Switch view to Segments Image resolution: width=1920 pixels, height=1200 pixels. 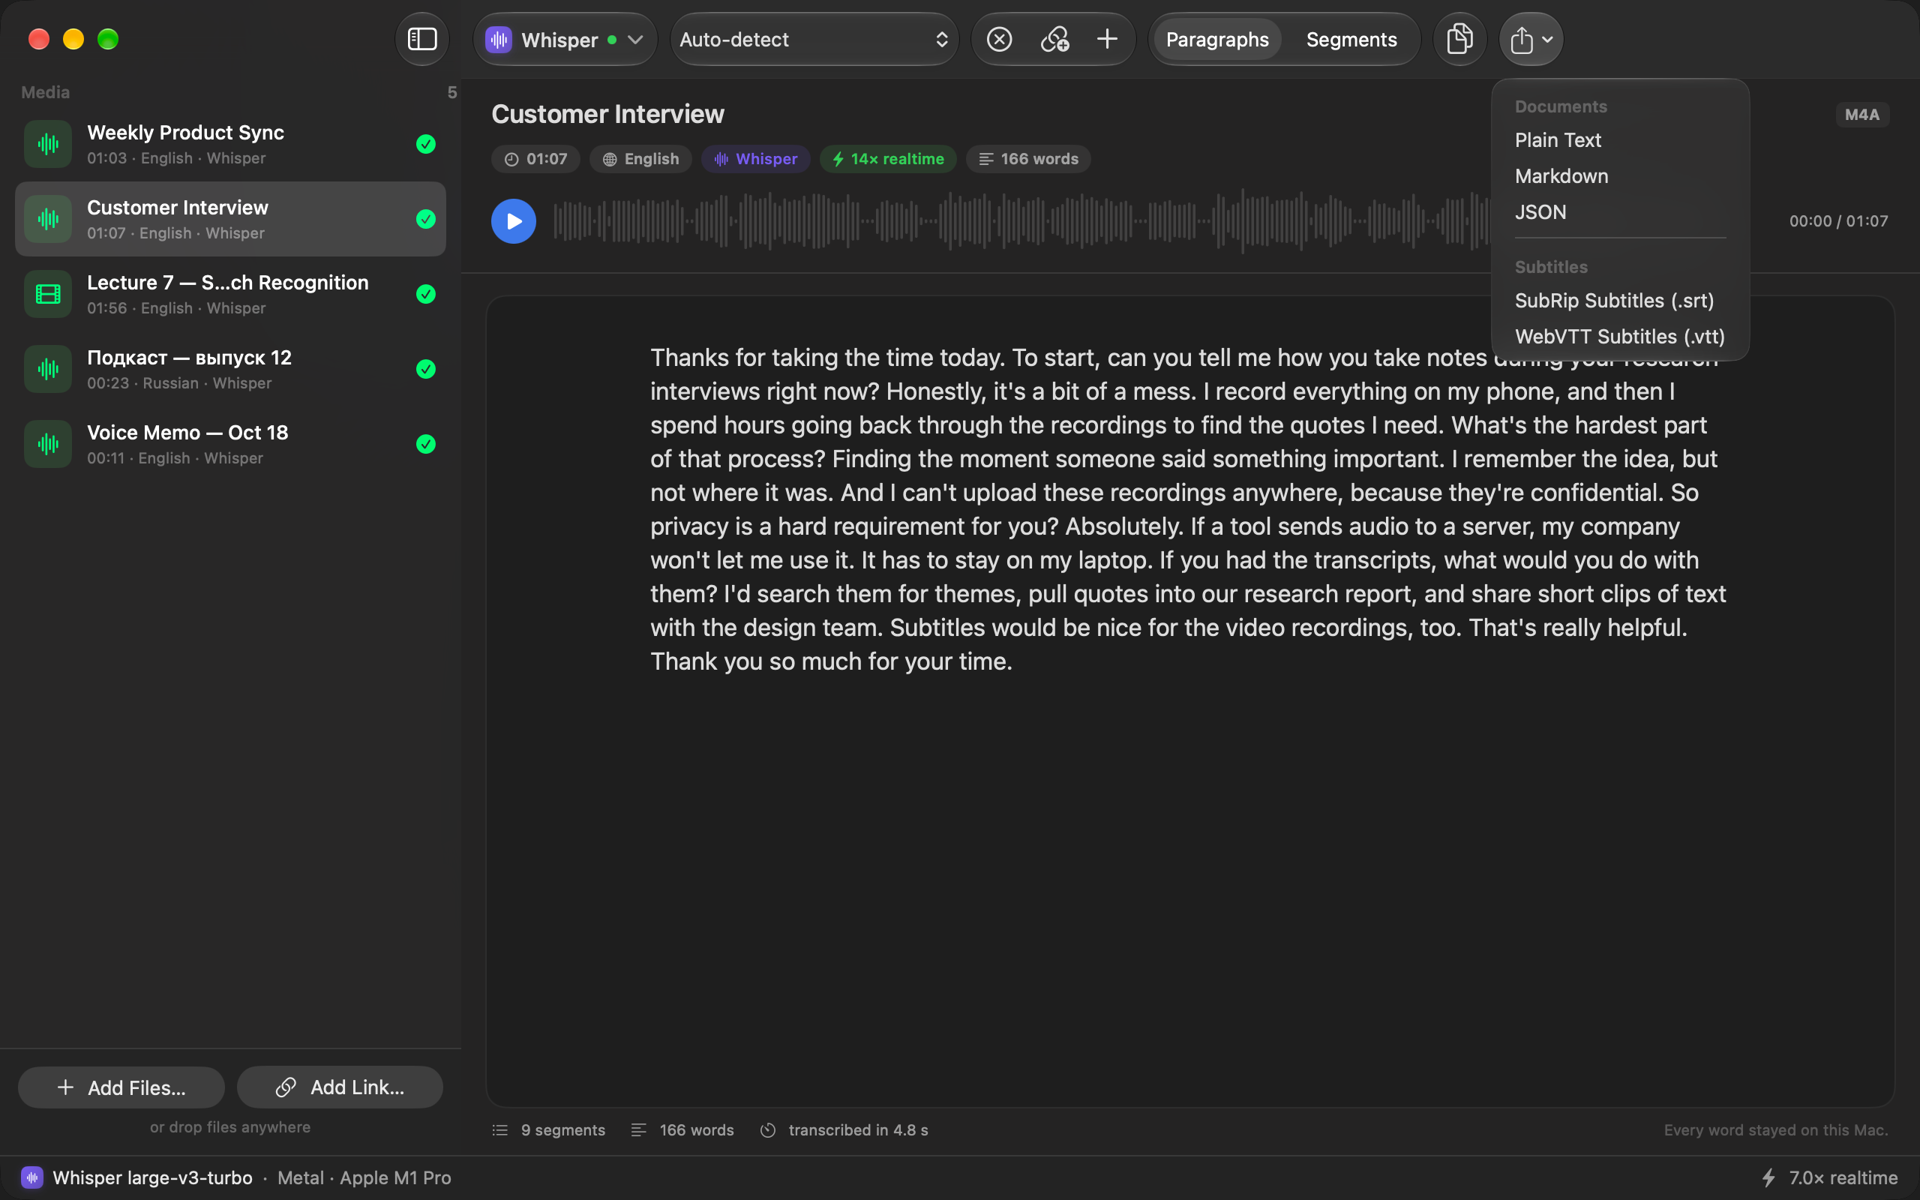[1351, 39]
